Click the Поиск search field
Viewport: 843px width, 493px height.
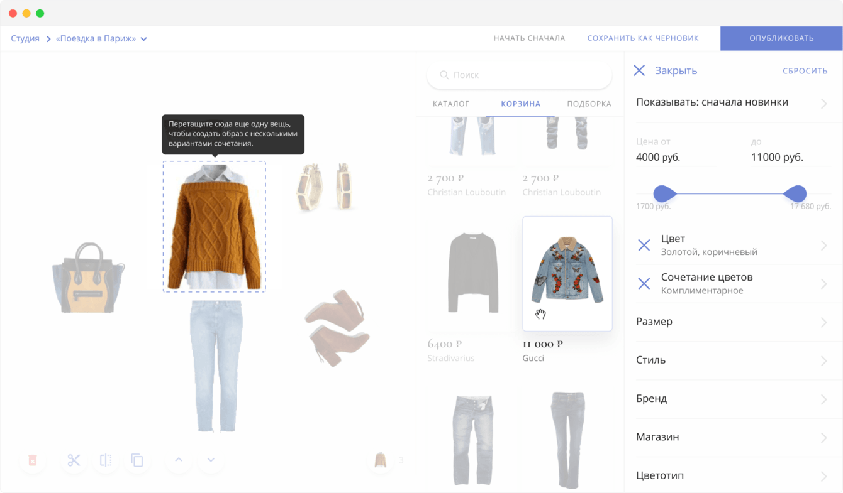point(519,75)
